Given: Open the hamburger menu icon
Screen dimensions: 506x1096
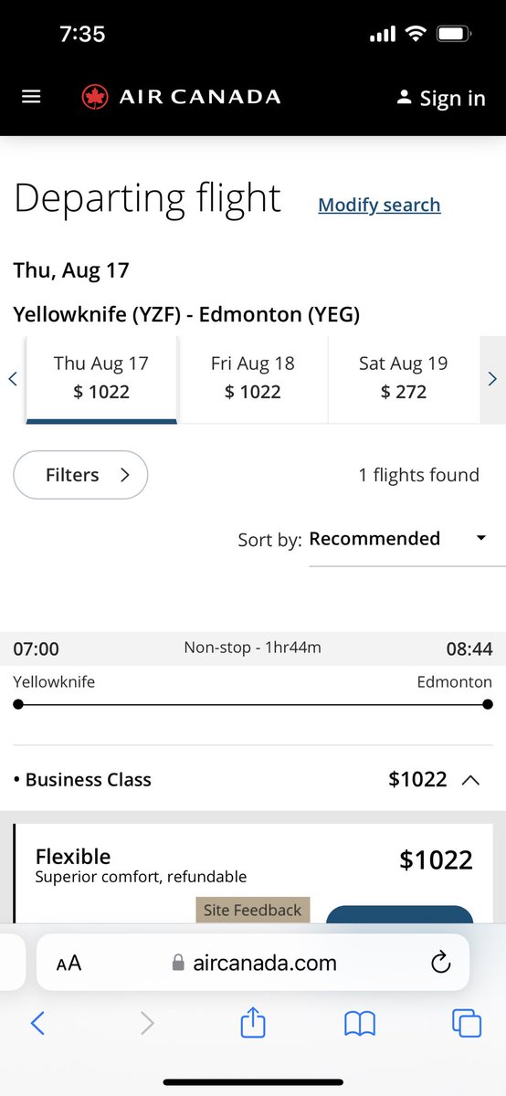Looking at the screenshot, I should [x=31, y=96].
